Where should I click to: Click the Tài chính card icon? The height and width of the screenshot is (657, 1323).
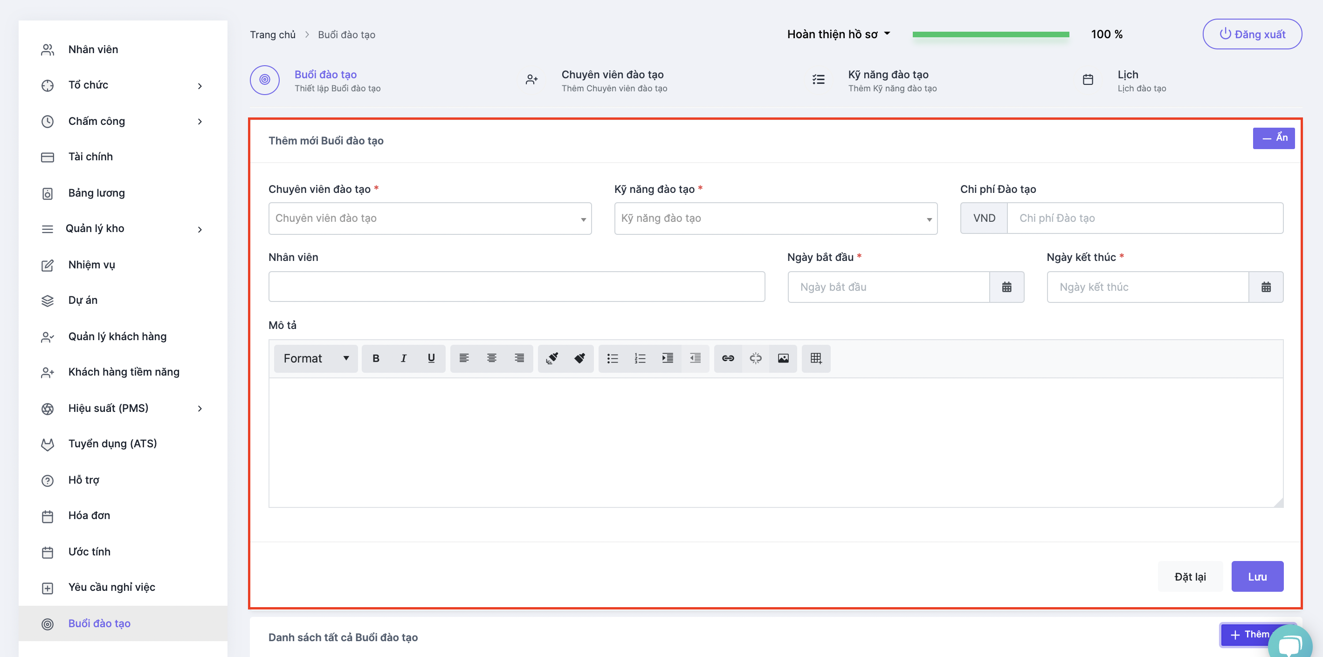pos(47,157)
